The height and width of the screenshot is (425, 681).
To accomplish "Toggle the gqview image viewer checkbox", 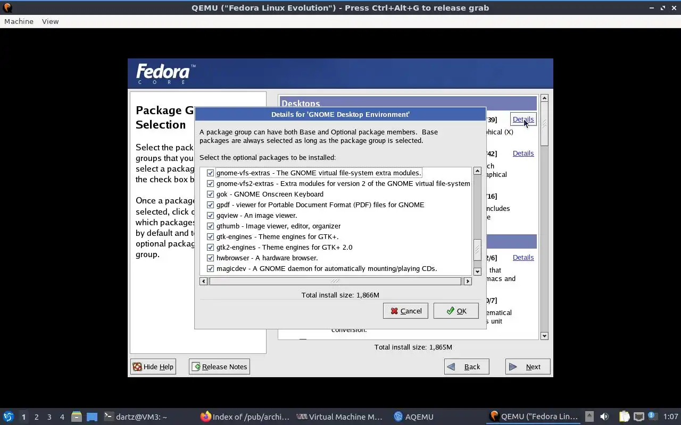I will [x=210, y=216].
